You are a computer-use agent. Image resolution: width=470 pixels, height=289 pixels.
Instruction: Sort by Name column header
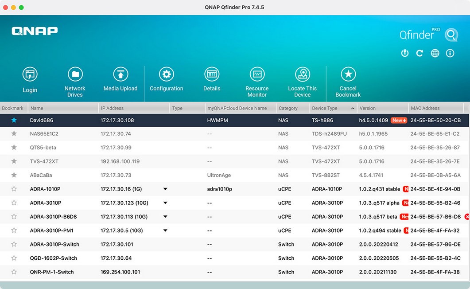coord(63,108)
